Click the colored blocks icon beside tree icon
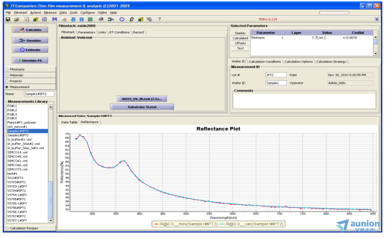The width and height of the screenshot is (385, 237). (x=141, y=19)
